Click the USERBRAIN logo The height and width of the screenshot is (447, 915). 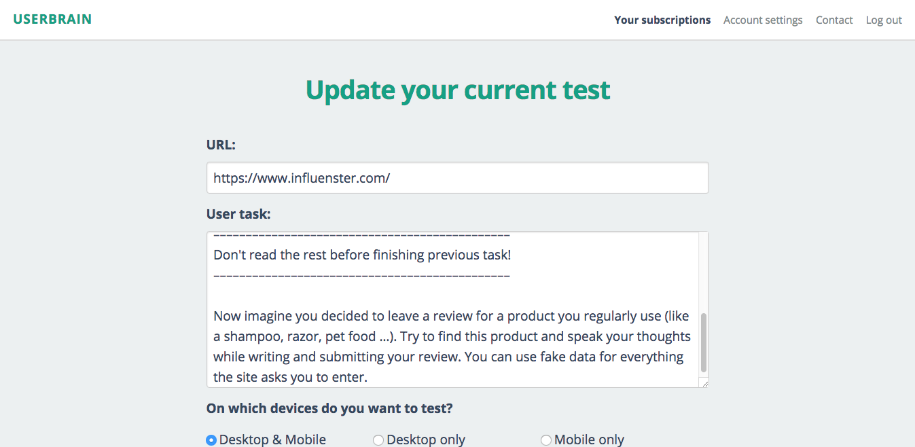(52, 19)
